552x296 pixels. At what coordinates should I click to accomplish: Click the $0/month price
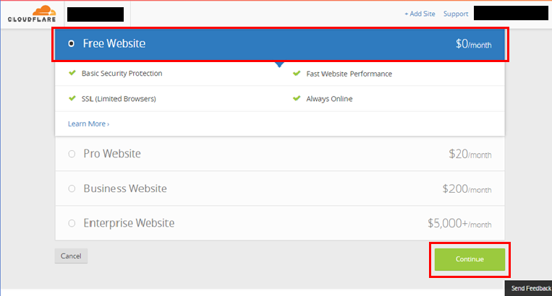tap(473, 44)
